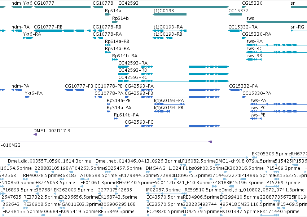
Task: Open transcript CG10778-RB
Action: pyautogui.click(x=107, y=27)
